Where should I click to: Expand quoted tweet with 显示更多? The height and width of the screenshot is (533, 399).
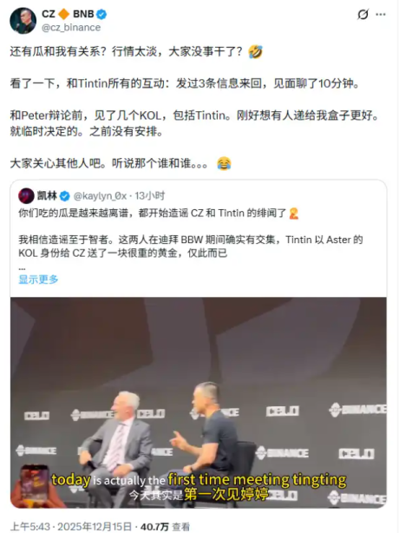pos(38,280)
